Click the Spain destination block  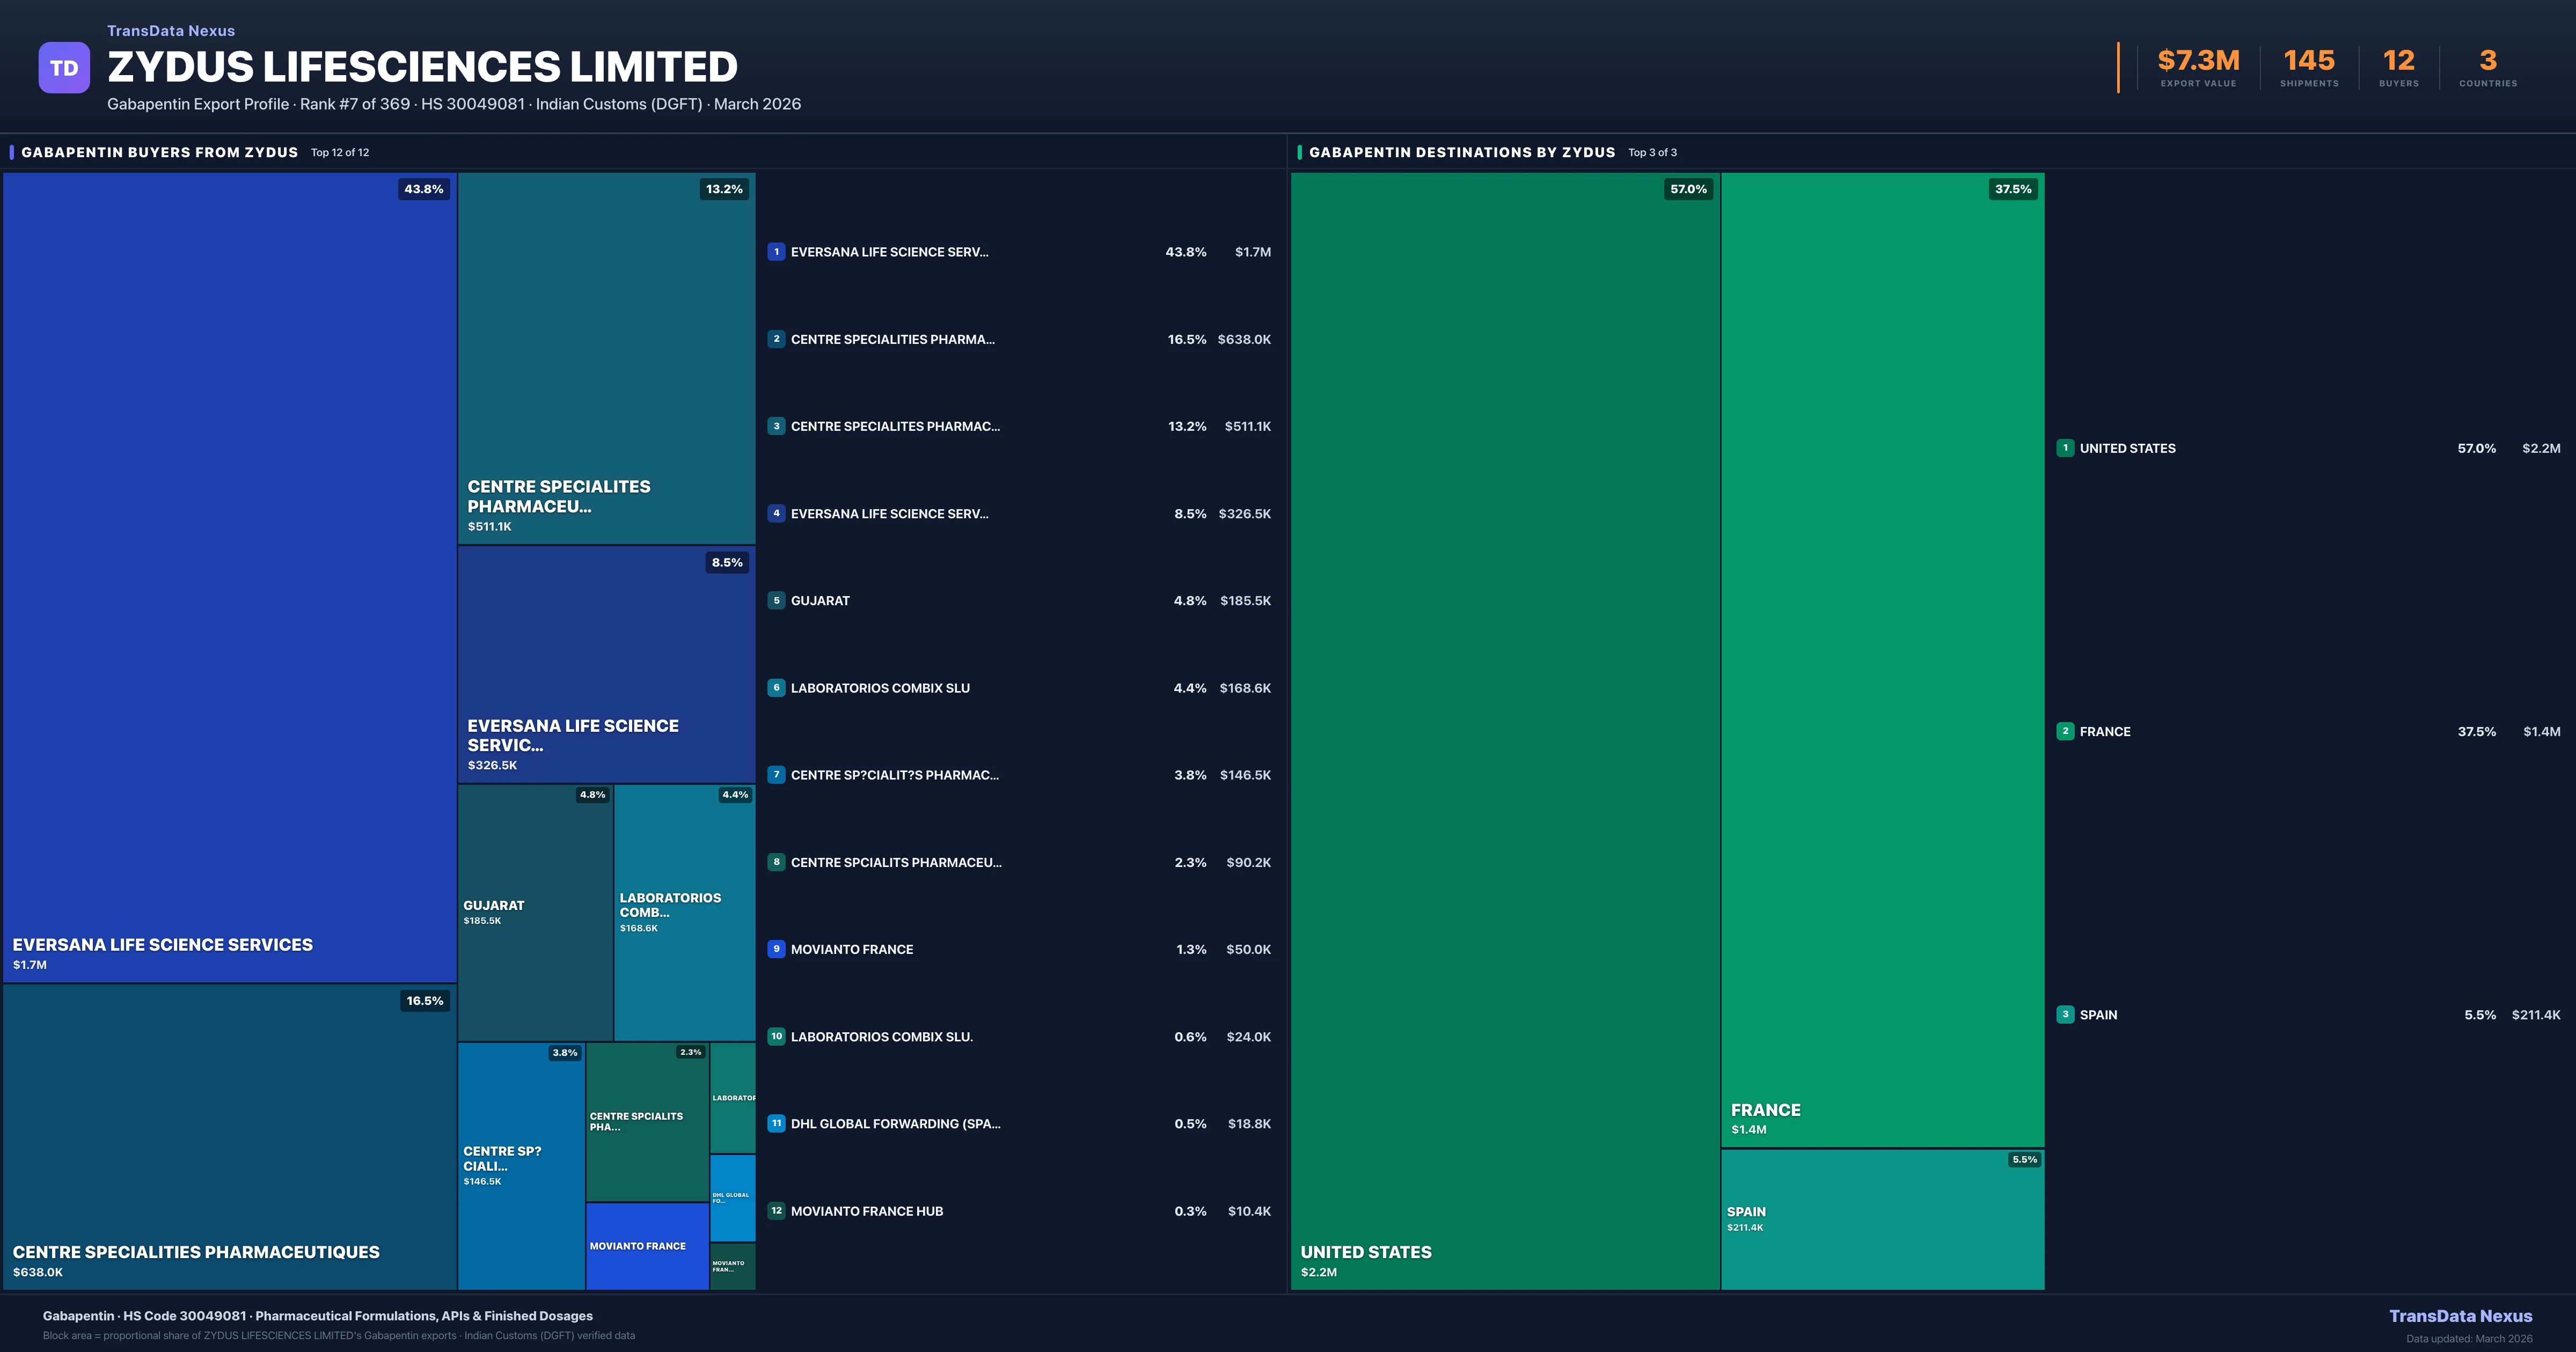(x=1882, y=1219)
